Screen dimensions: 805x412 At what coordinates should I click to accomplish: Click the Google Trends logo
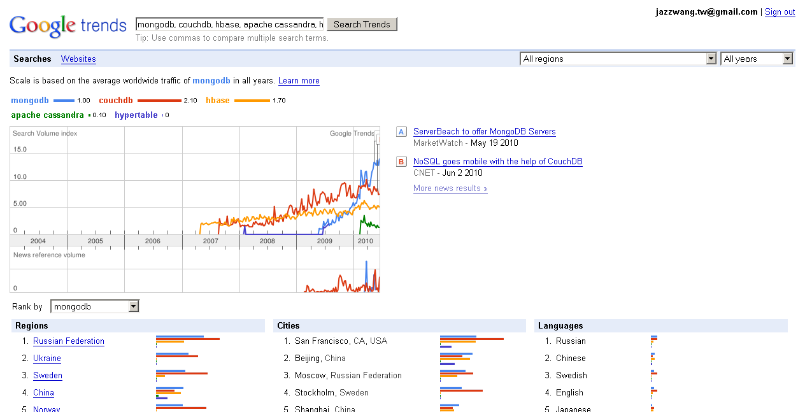68,25
